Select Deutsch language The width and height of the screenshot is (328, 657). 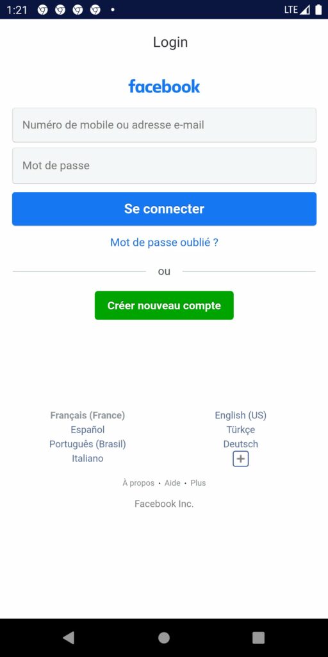[241, 444]
